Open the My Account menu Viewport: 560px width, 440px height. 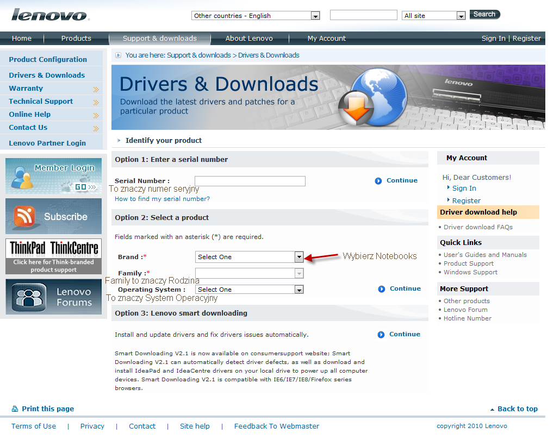[x=327, y=38]
